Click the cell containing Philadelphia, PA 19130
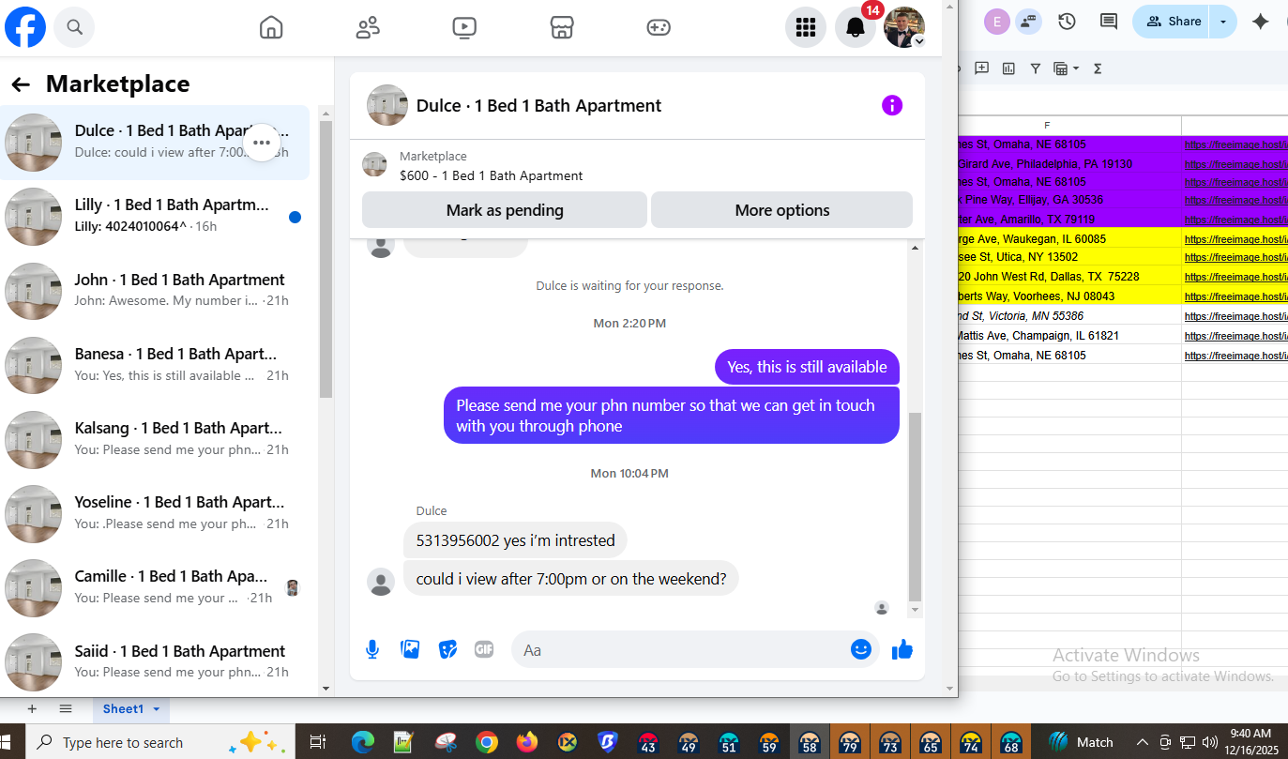The width and height of the screenshot is (1288, 759). point(1069,163)
